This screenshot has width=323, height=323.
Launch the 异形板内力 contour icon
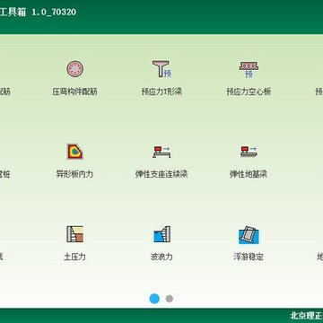tap(74, 152)
